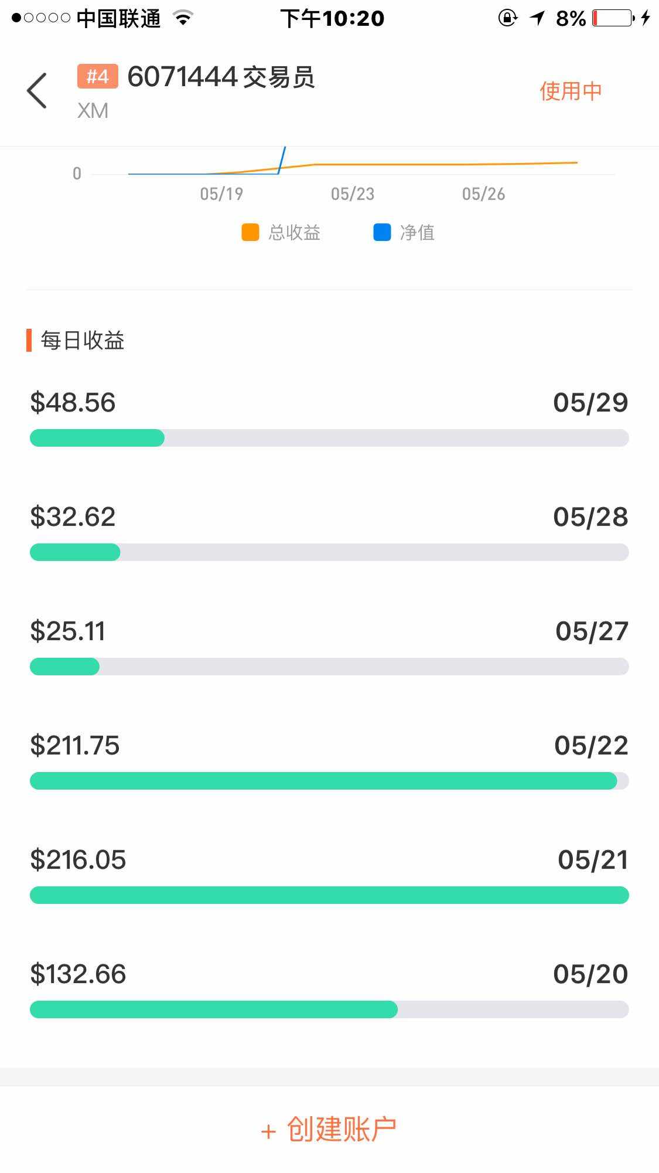Image resolution: width=659 pixels, height=1173 pixels.
Task: Tap the $216.05 profit amount
Action: pyautogui.click(x=78, y=860)
